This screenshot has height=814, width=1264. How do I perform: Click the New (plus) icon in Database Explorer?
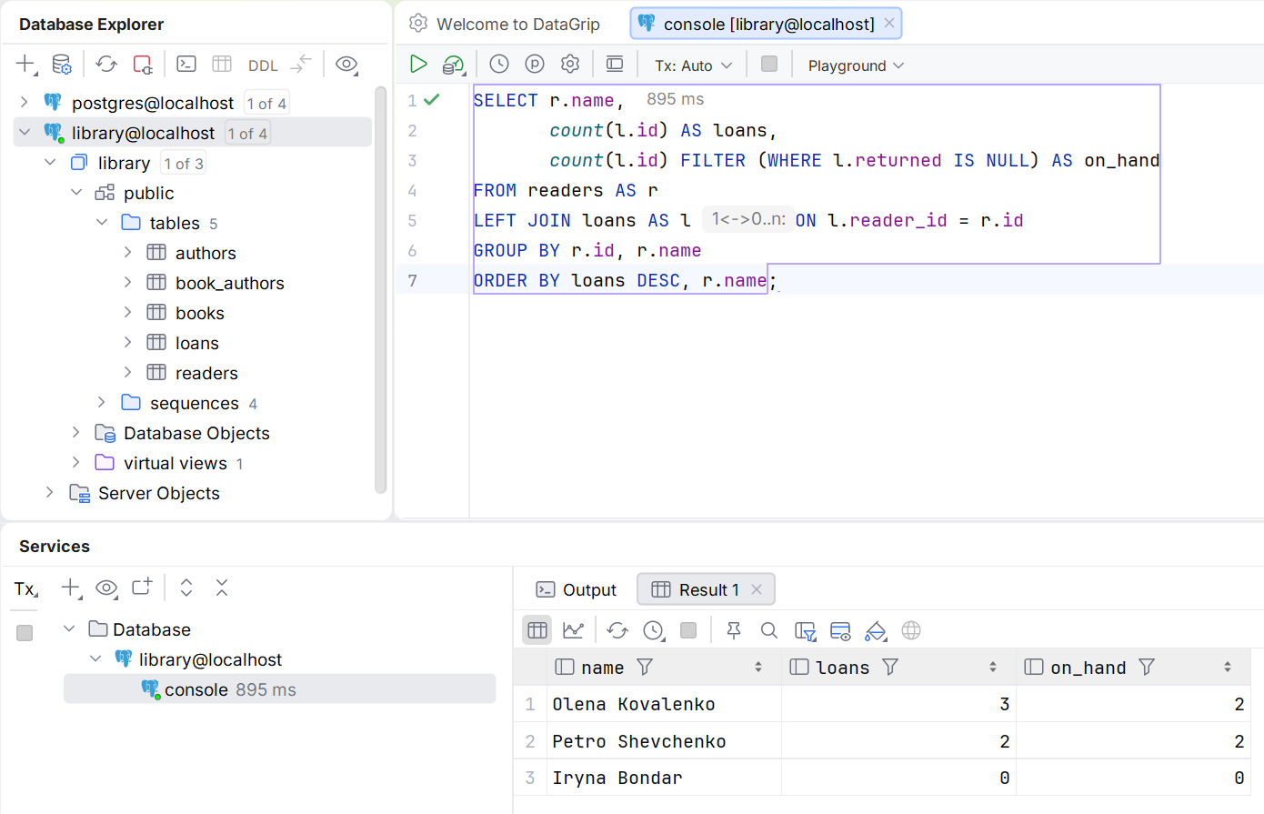click(25, 65)
